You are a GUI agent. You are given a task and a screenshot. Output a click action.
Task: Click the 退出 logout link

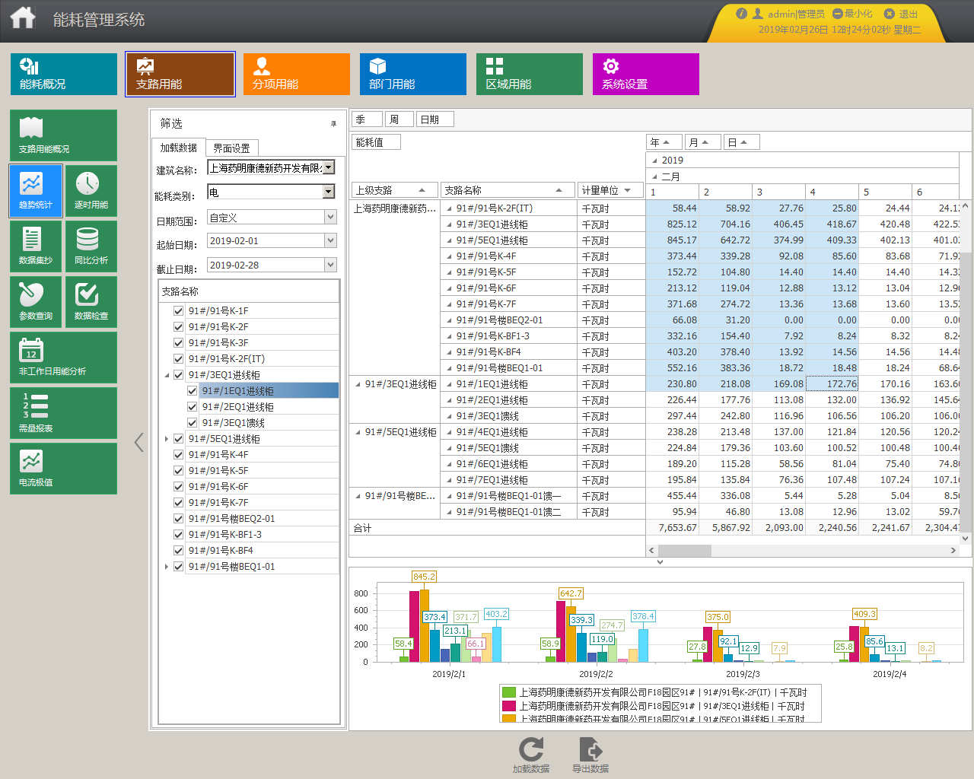901,14
